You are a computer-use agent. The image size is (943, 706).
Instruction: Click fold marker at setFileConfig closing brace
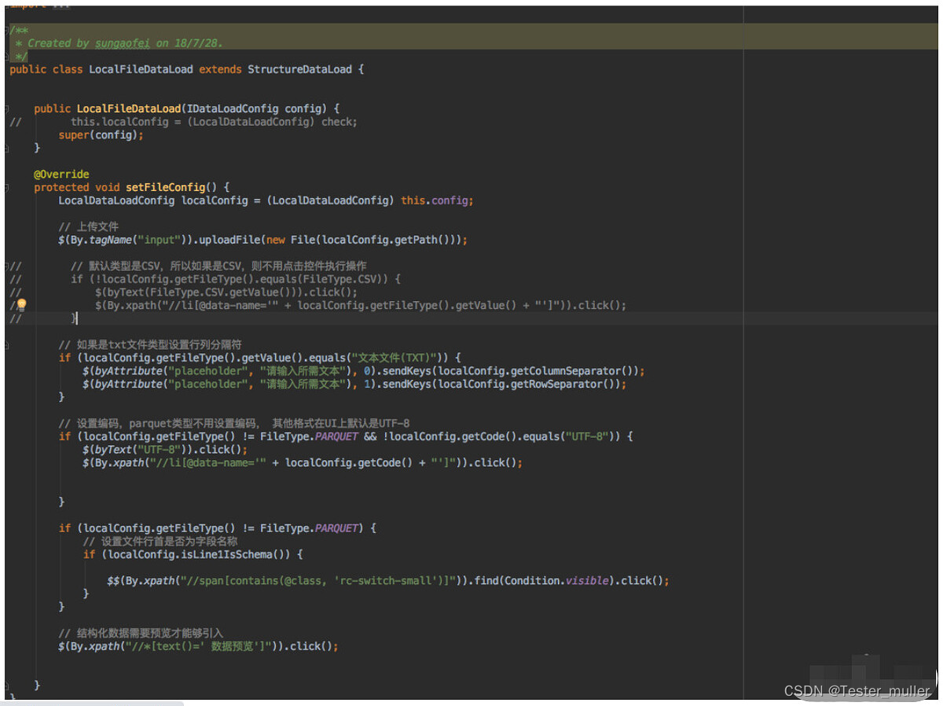(x=7, y=685)
